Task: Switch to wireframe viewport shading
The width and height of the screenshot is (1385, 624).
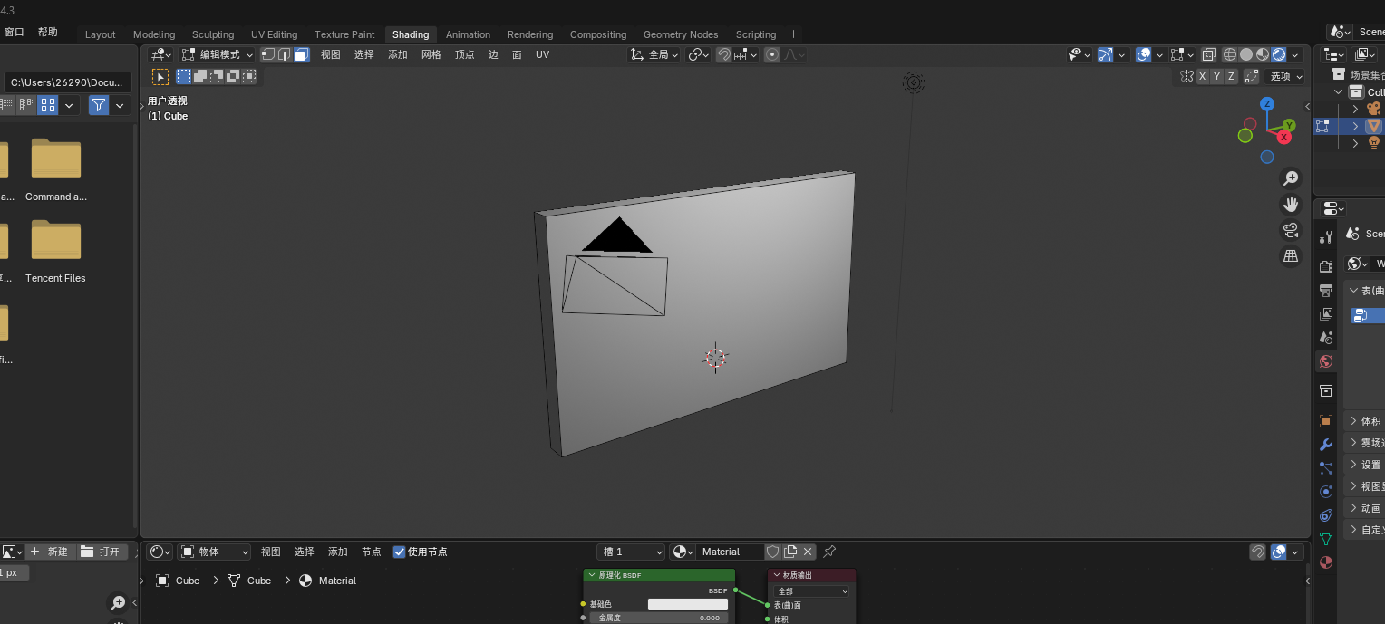Action: click(1230, 54)
